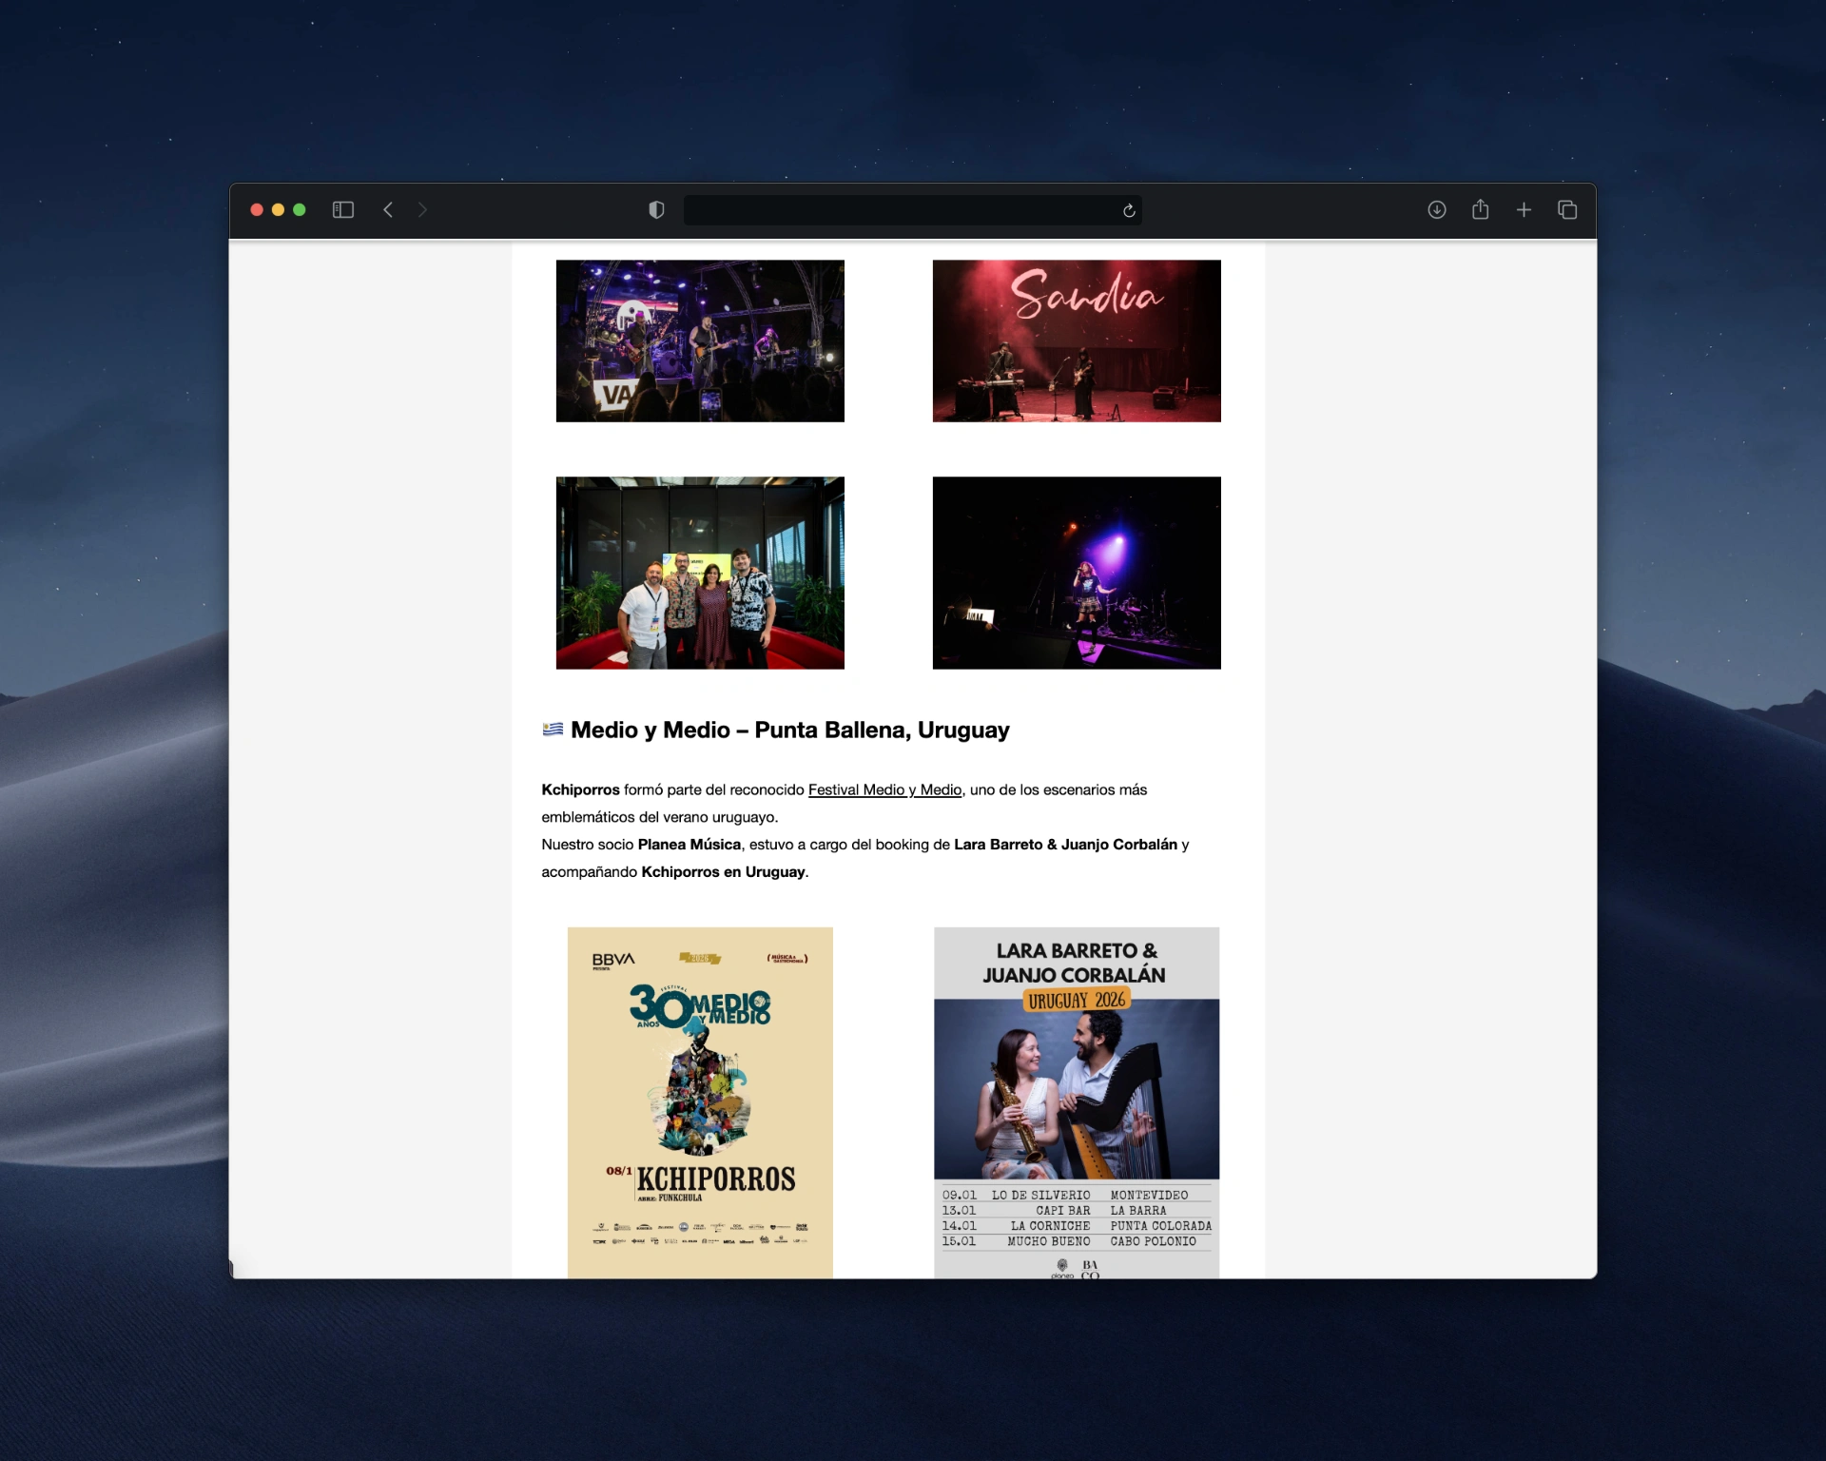Go forward to next page
This screenshot has width=1826, height=1461.
pyautogui.click(x=422, y=209)
